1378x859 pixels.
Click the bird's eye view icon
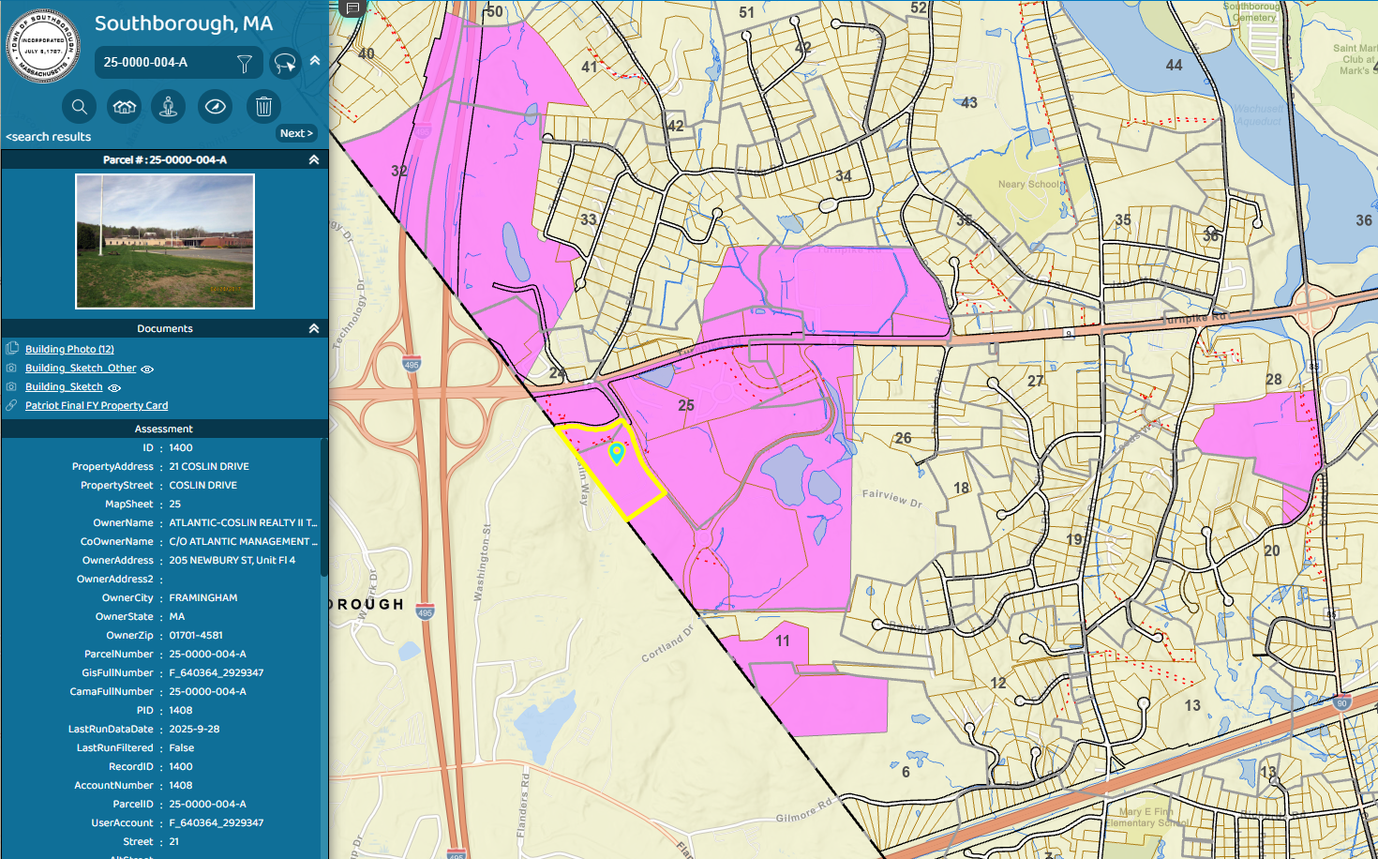[215, 107]
